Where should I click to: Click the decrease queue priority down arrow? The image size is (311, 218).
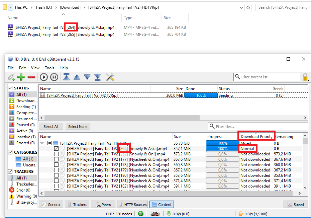[87, 77]
